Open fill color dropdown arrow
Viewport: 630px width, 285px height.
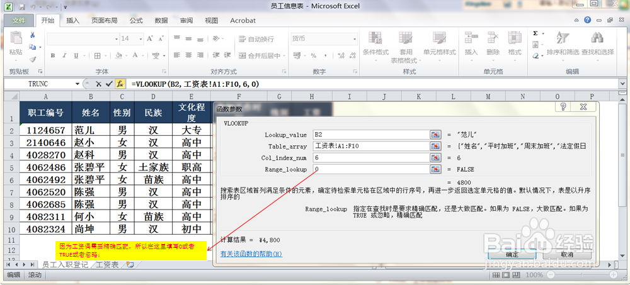127,56
